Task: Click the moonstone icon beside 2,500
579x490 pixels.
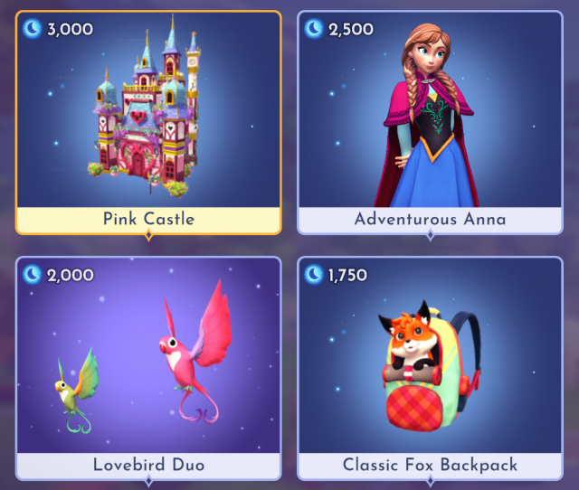Action: (x=314, y=29)
